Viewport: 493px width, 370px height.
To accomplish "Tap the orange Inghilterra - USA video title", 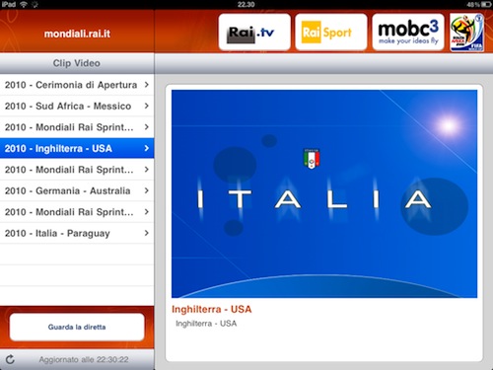I will pos(212,309).
